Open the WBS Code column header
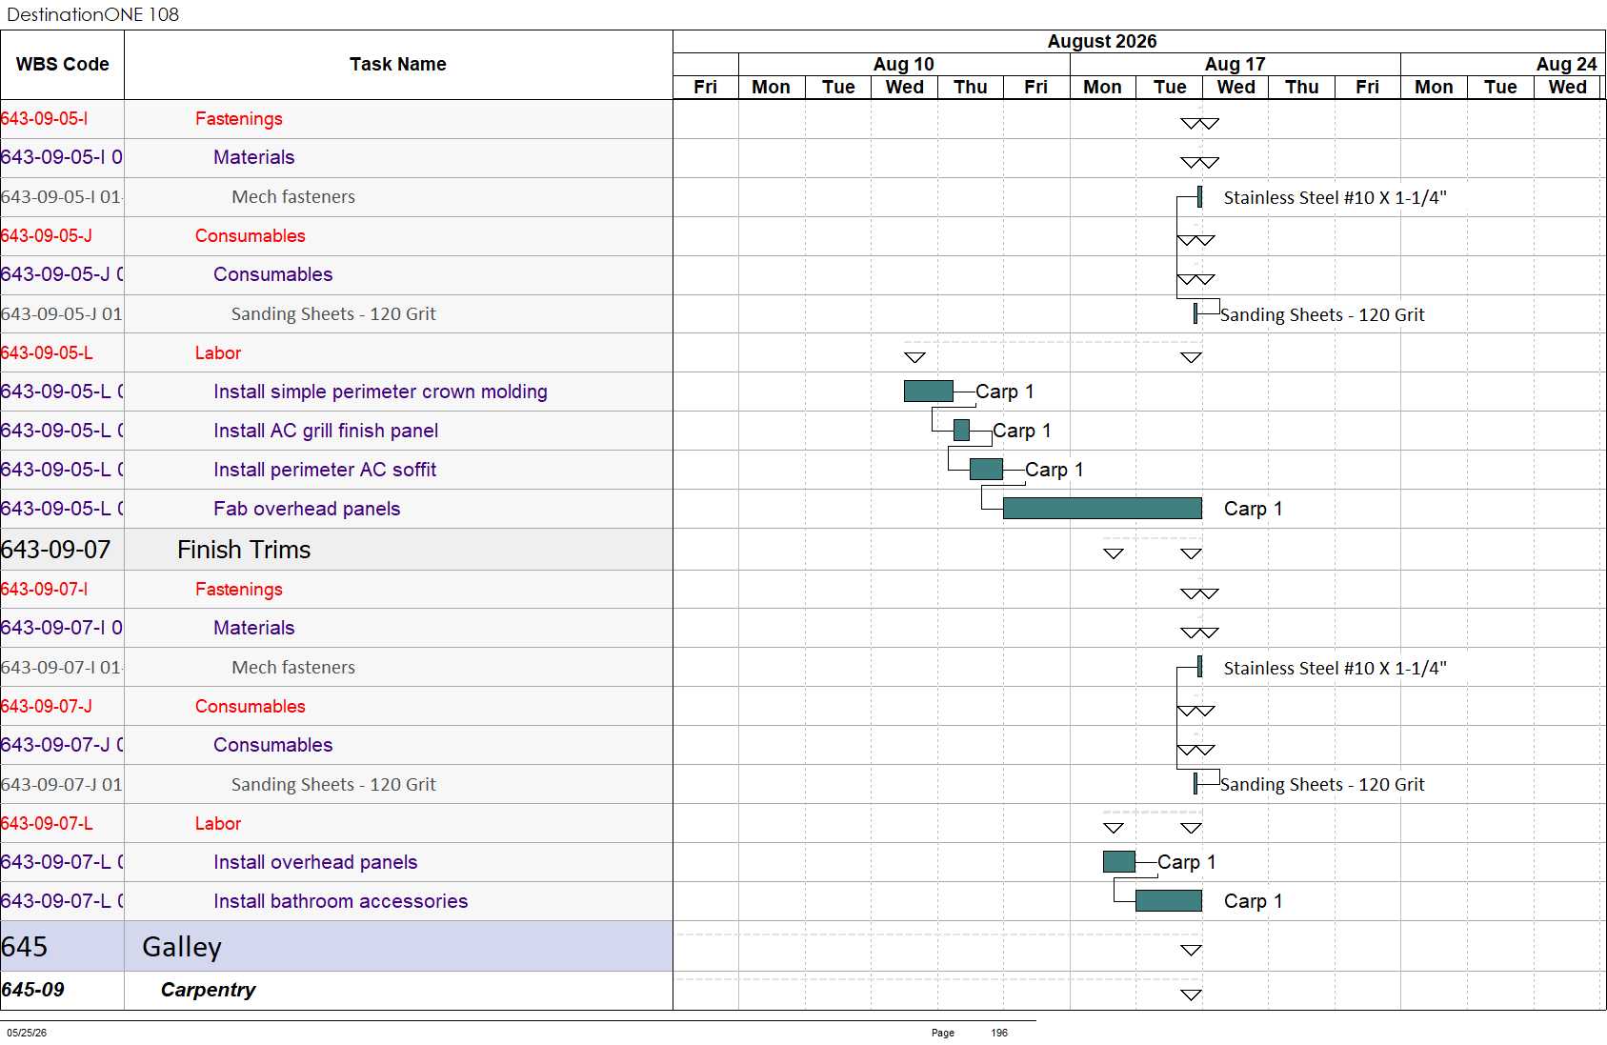Screen dimensions: 1607x1045 (x=62, y=65)
